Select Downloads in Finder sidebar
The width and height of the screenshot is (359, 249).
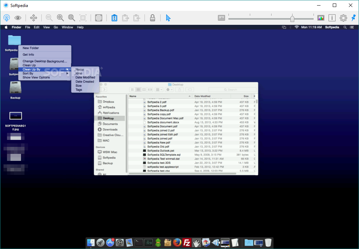pyautogui.click(x=110, y=129)
